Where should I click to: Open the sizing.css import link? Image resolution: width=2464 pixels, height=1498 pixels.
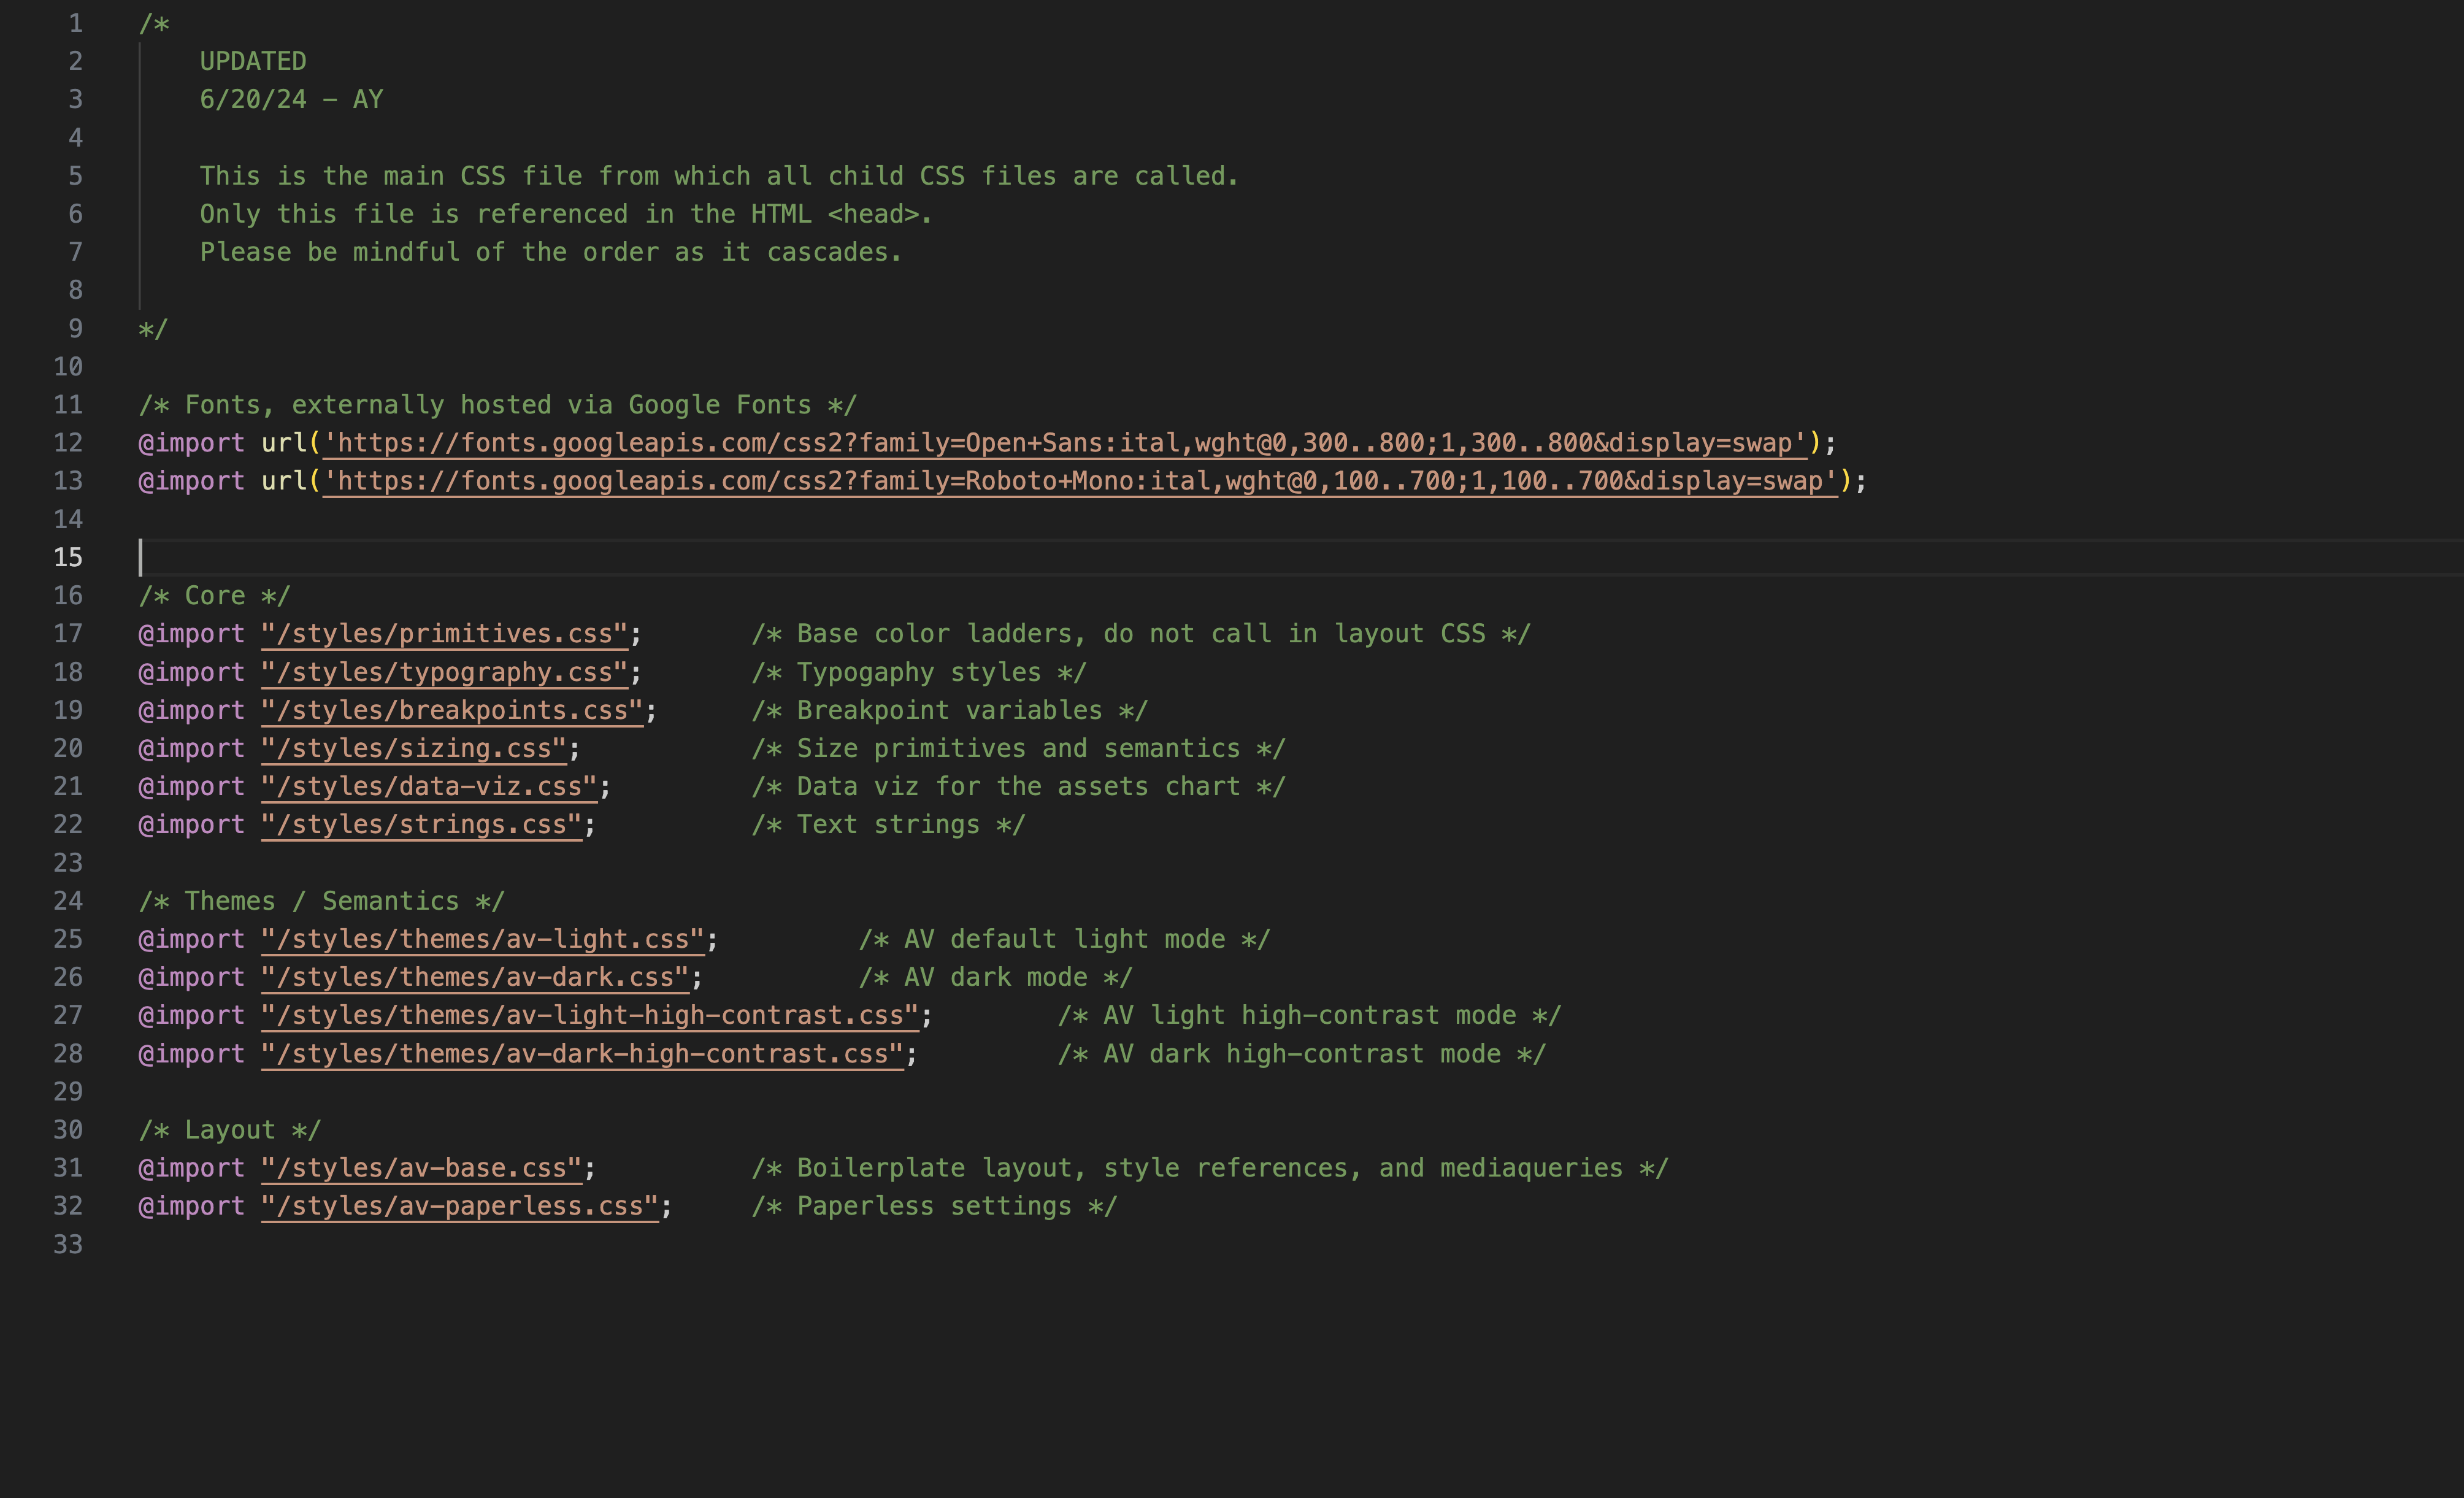coord(414,748)
